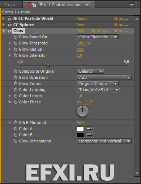Reset the CC Particle World effect
141x184 pixels.
(82, 18)
